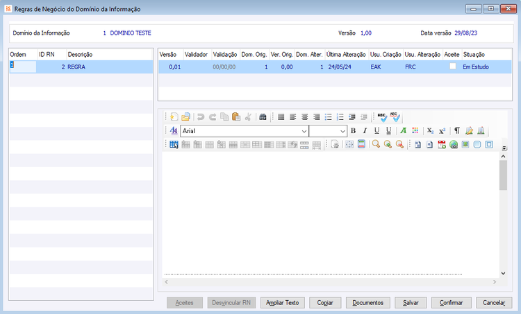Screen dimensions: 521x314
Task: Expand the Arial font name dropdown
Action: [304, 131]
